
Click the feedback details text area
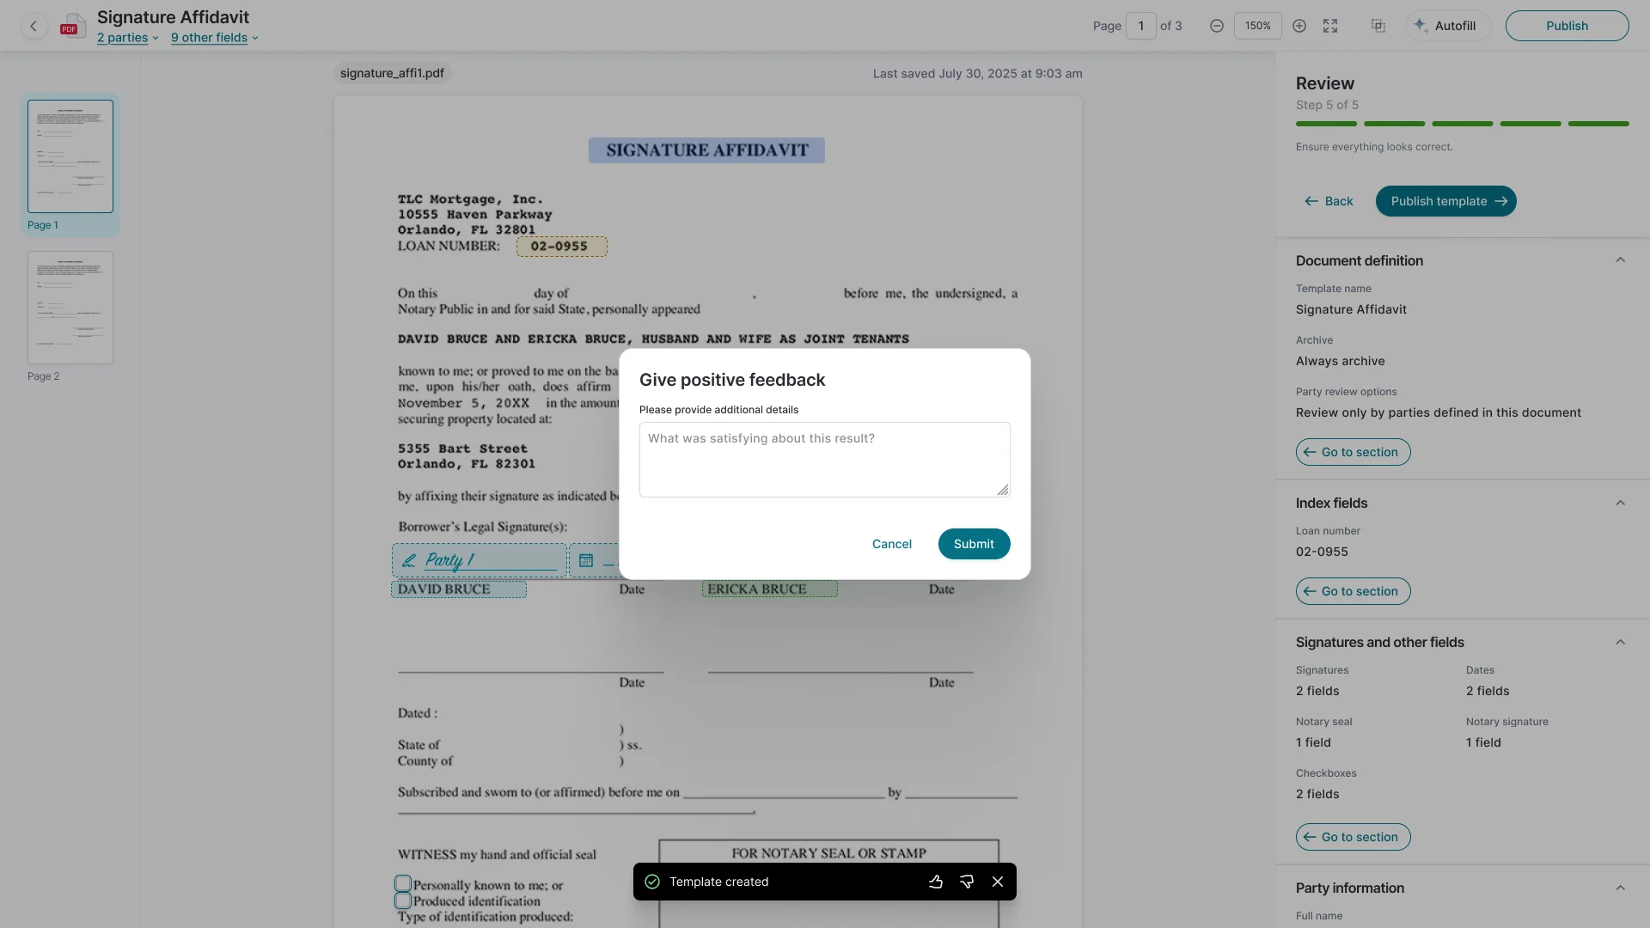[824, 460]
